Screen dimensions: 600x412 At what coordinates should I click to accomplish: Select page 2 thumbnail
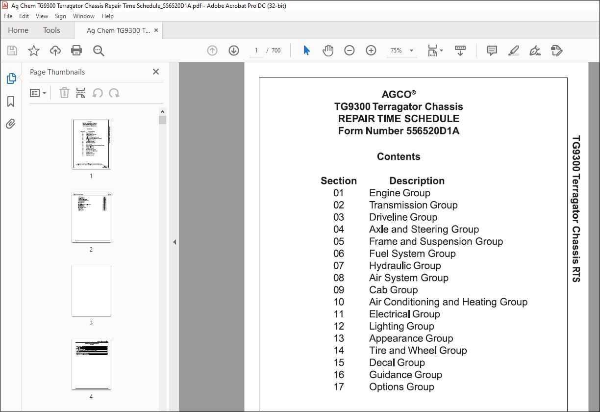91,217
